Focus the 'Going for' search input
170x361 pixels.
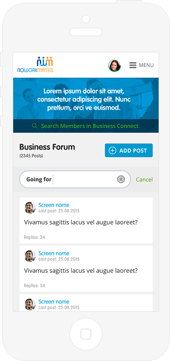coord(75,179)
